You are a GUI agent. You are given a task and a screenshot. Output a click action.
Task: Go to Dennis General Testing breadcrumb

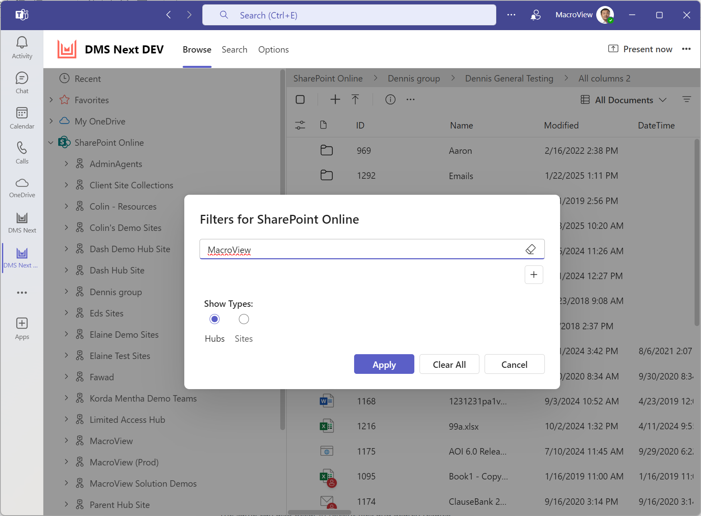pos(509,78)
